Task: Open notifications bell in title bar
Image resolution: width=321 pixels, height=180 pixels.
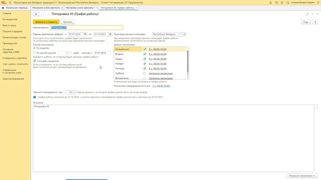Action: [x=271, y=2]
